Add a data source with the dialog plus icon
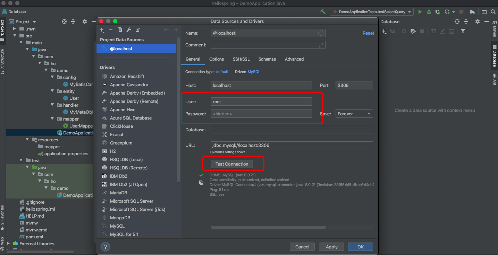498x255 pixels. [102, 30]
